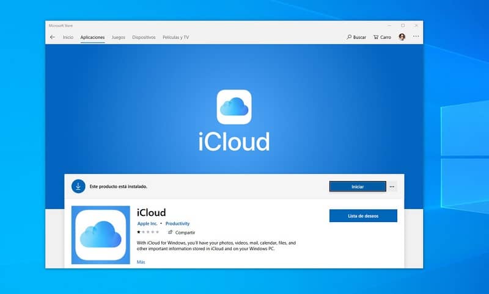Image resolution: width=489 pixels, height=294 pixels.
Task: Open the user profile avatar
Action: [402, 37]
